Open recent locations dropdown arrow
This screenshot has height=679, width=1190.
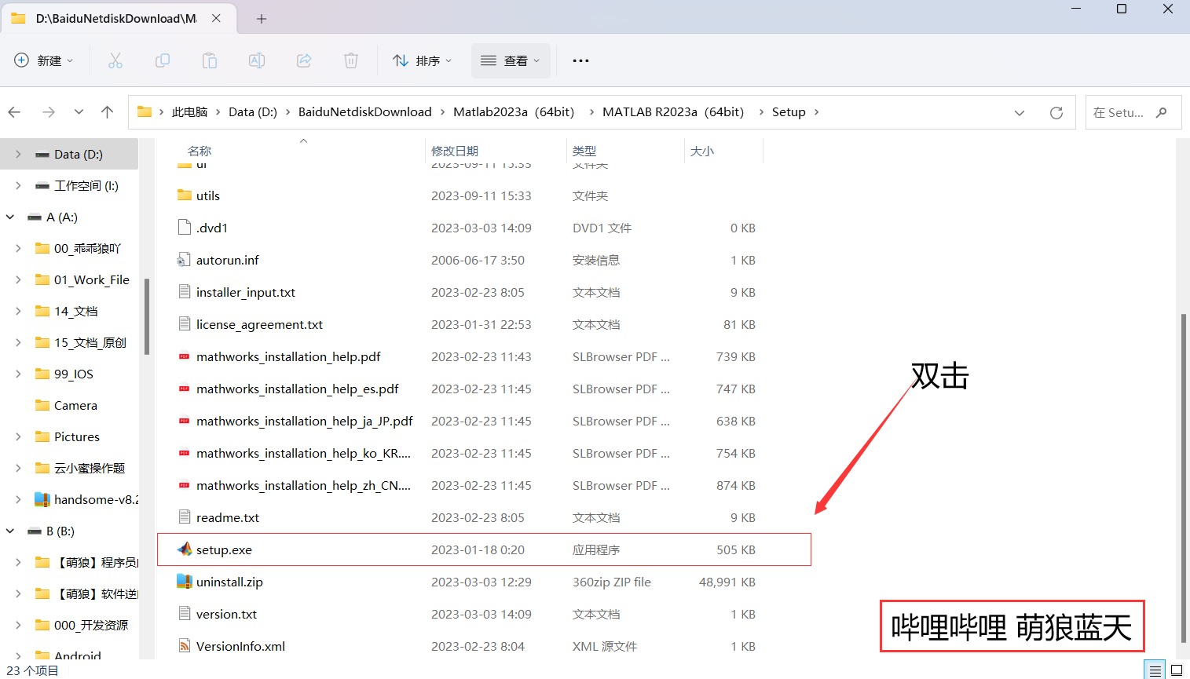click(79, 112)
